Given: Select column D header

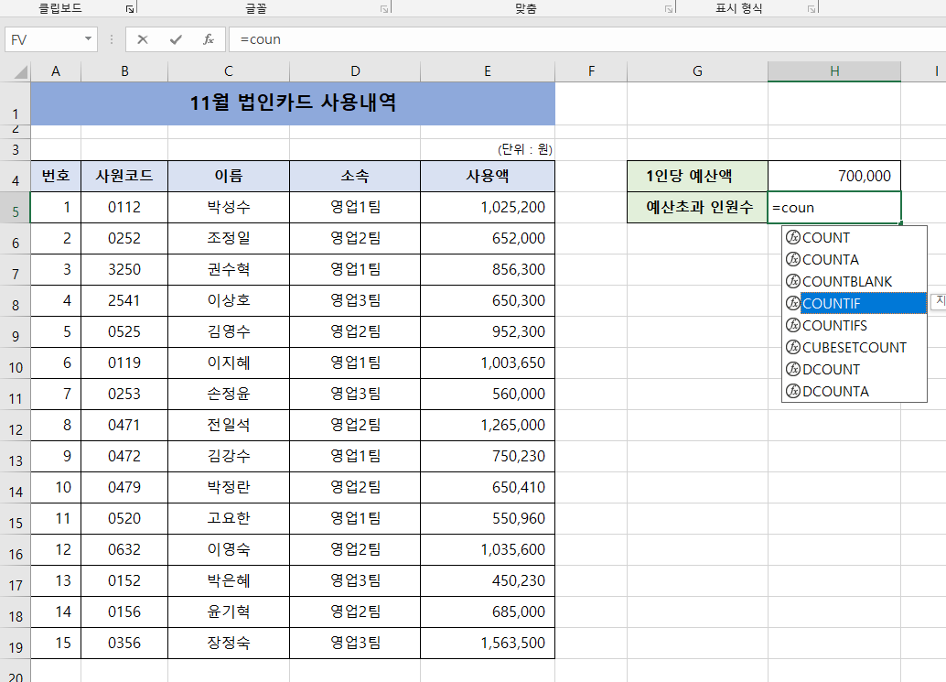Looking at the screenshot, I should pyautogui.click(x=355, y=71).
